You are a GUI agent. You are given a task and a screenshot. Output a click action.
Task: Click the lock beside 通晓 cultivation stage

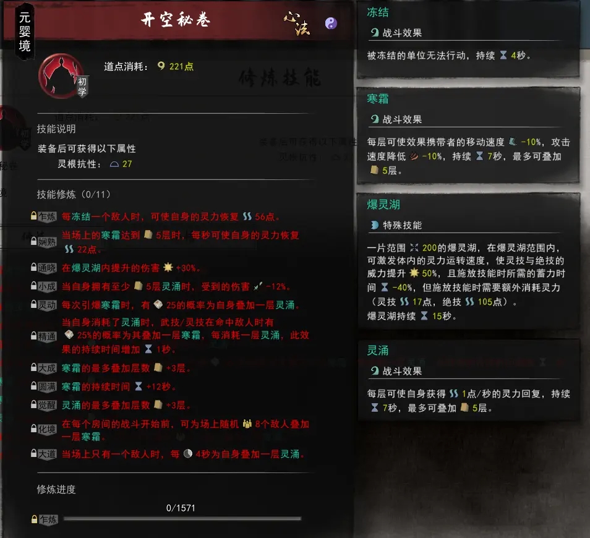pyautogui.click(x=33, y=268)
